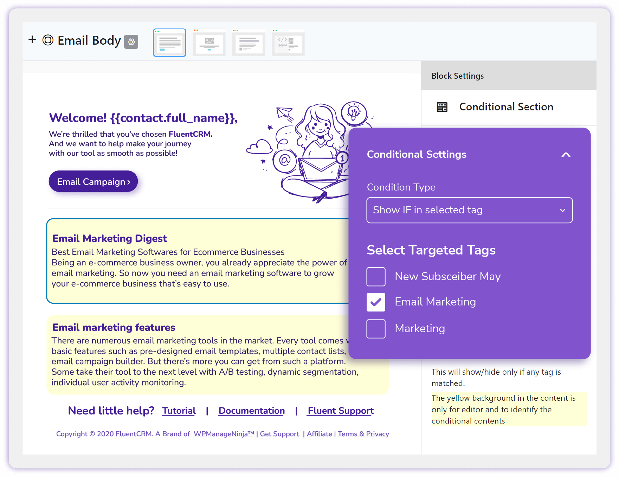Uncheck the Email Marketing tag
This screenshot has width=619, height=477.
[376, 302]
